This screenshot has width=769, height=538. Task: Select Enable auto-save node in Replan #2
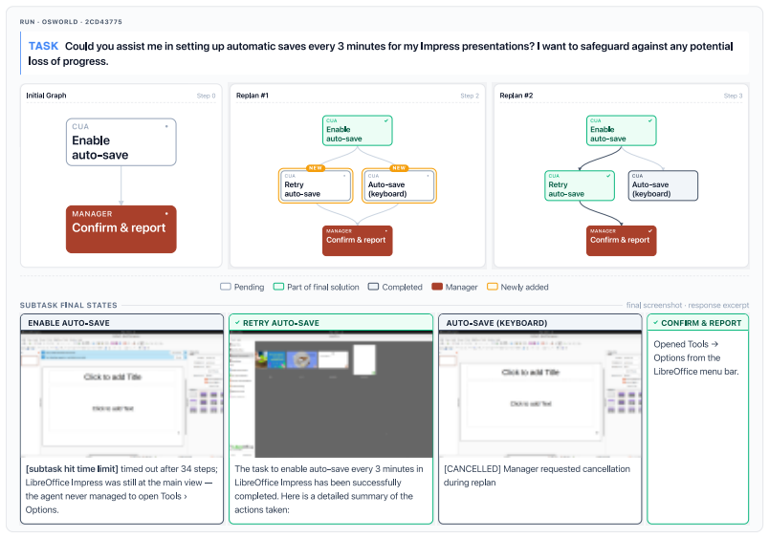621,130
